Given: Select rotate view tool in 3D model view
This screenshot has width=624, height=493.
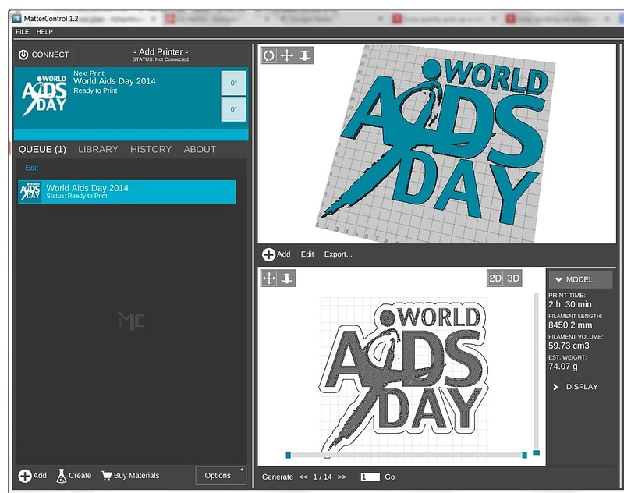Looking at the screenshot, I should [269, 55].
